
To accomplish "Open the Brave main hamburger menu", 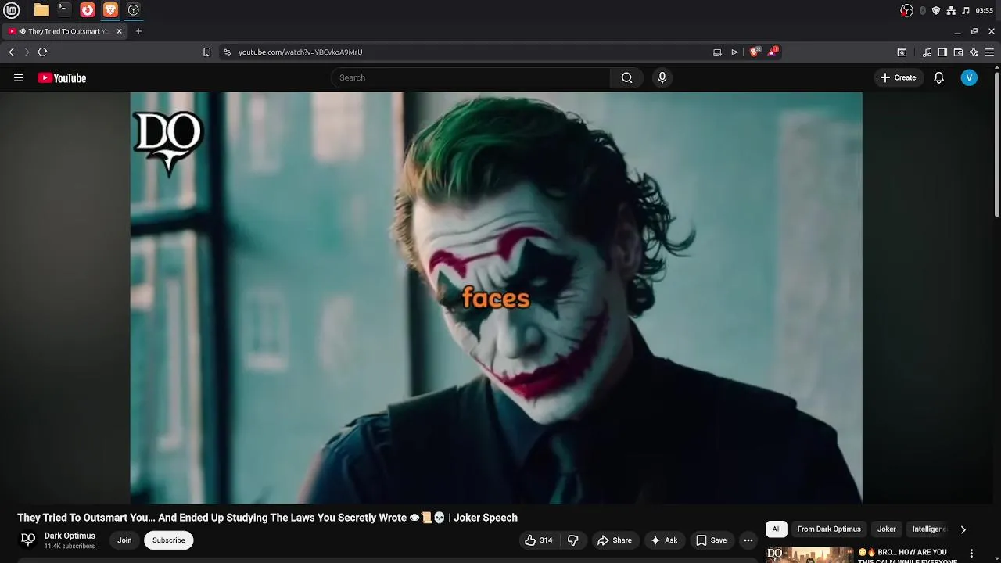I will [x=989, y=52].
